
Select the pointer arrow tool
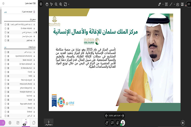pos(51,4)
